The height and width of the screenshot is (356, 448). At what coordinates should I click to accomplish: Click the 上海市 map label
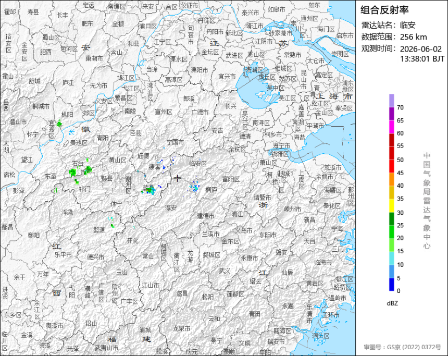tap(334, 96)
